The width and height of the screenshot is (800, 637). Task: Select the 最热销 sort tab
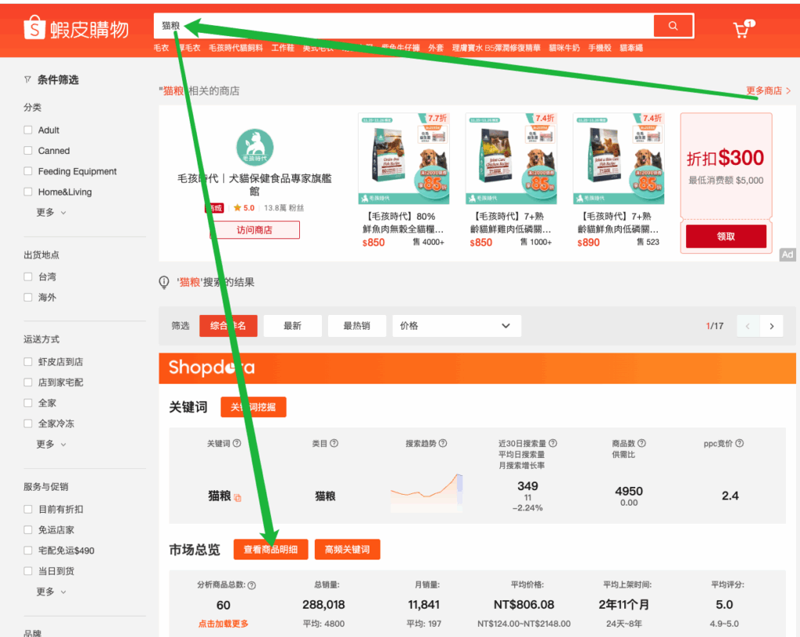356,326
